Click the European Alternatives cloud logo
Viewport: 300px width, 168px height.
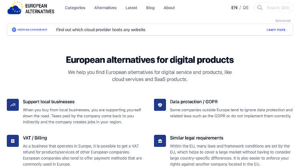15,8
